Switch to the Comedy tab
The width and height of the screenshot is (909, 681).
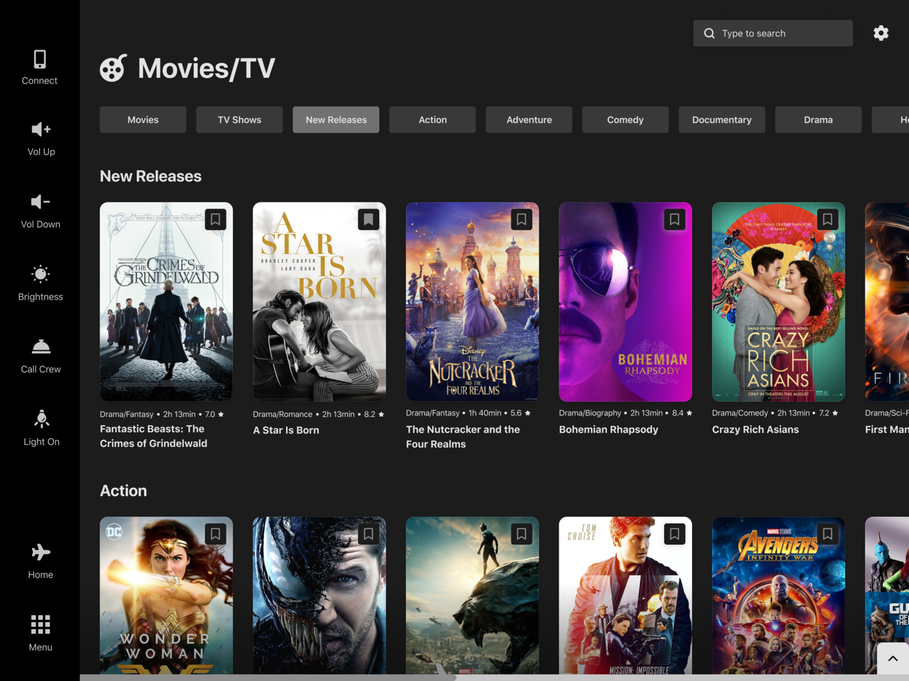pyautogui.click(x=625, y=120)
